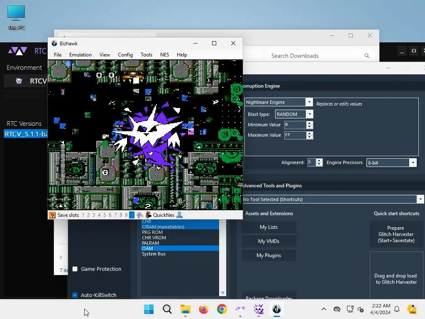
Task: Select the RTCV environment entry in launcher
Action: tap(26, 81)
